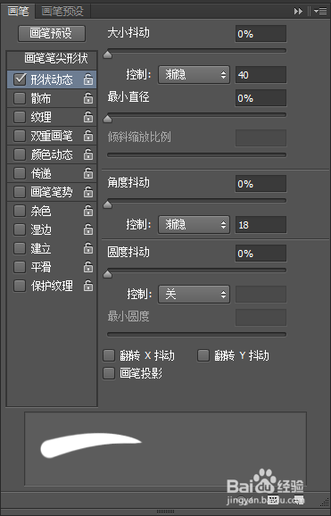Select the 画笔 tab
Viewport: 331px width, 516px height.
[18, 12]
